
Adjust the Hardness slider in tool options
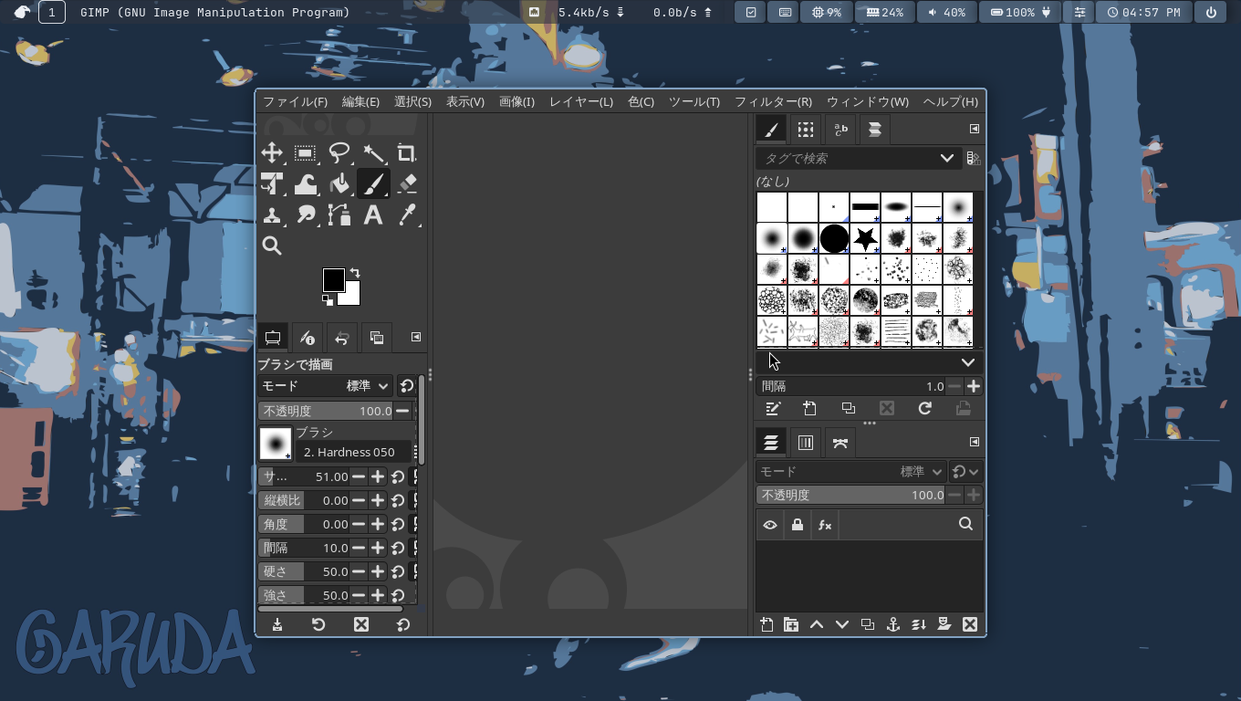(304, 571)
